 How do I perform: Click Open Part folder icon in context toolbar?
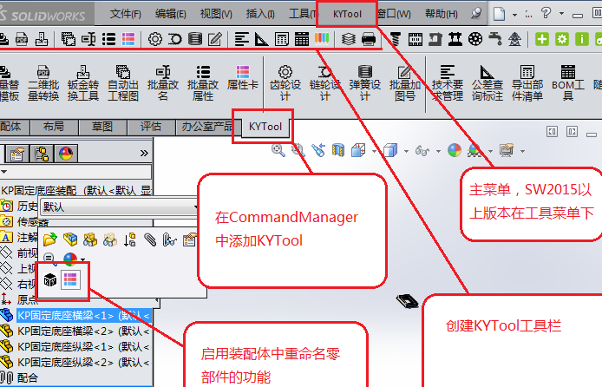pyautogui.click(x=50, y=239)
